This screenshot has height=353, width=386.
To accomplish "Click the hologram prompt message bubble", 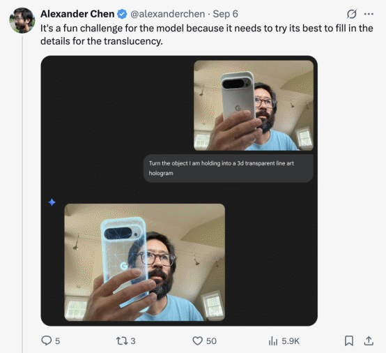I will (x=229, y=168).
